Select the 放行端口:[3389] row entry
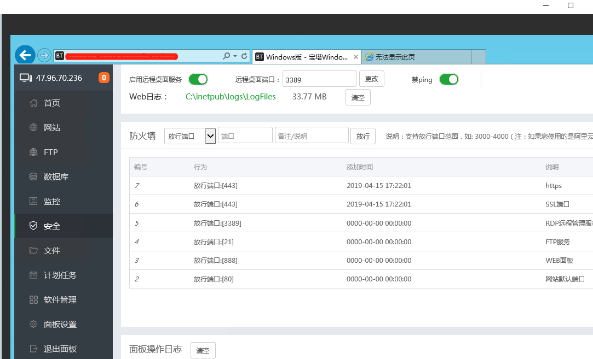This screenshot has height=359, width=593. (217, 223)
